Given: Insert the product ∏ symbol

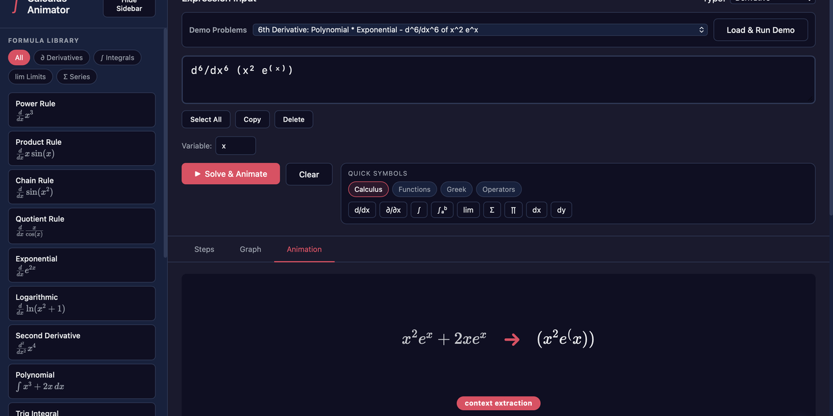Looking at the screenshot, I should click(513, 210).
